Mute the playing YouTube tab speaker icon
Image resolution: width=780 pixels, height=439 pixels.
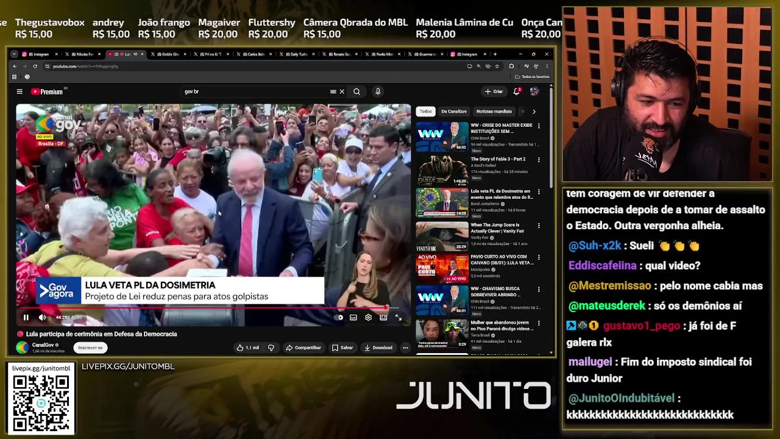pos(135,54)
